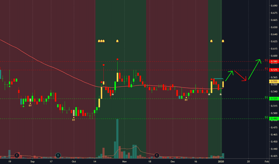Click the 0.640 tick on price axis
Image resolution: width=279 pixels, height=164 pixels.
pyautogui.click(x=274, y=34)
